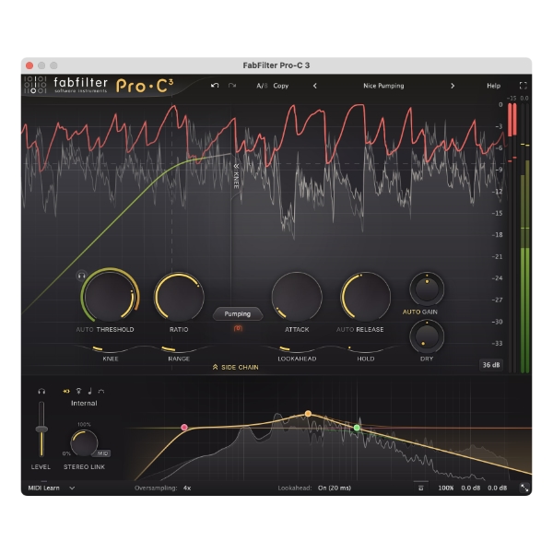Image resolution: width=553 pixels, height=553 pixels.
Task: Click the last 0.0 dB value
Action: point(498,488)
